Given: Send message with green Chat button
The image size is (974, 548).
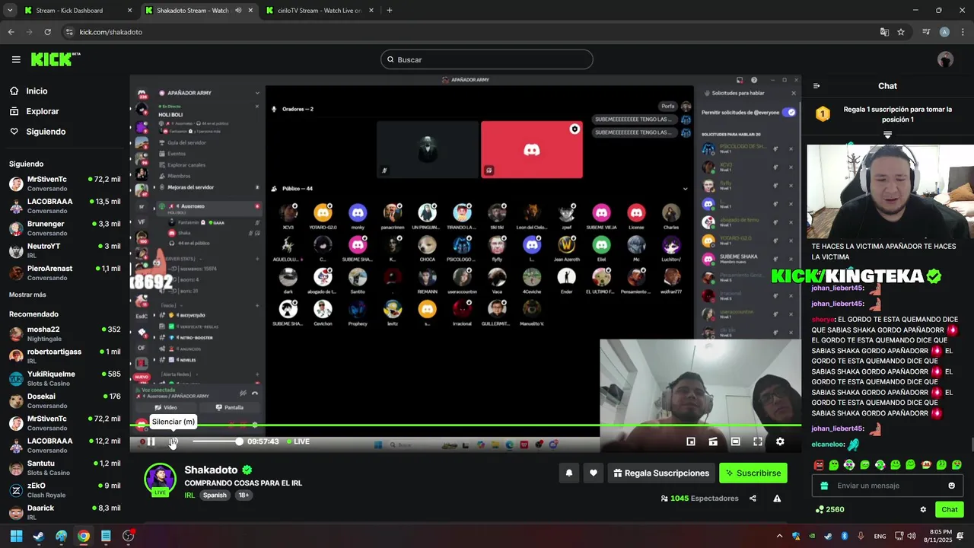Looking at the screenshot, I should [950, 509].
